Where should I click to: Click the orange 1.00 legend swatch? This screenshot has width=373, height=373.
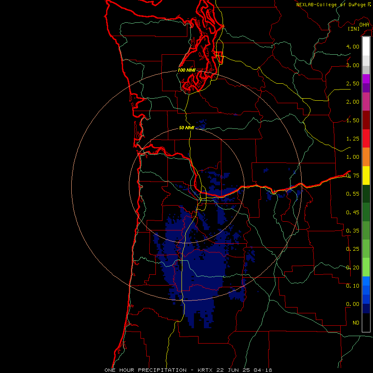tap(366, 157)
